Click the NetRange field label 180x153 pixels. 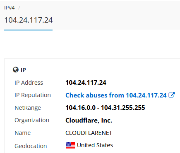coord(28,108)
